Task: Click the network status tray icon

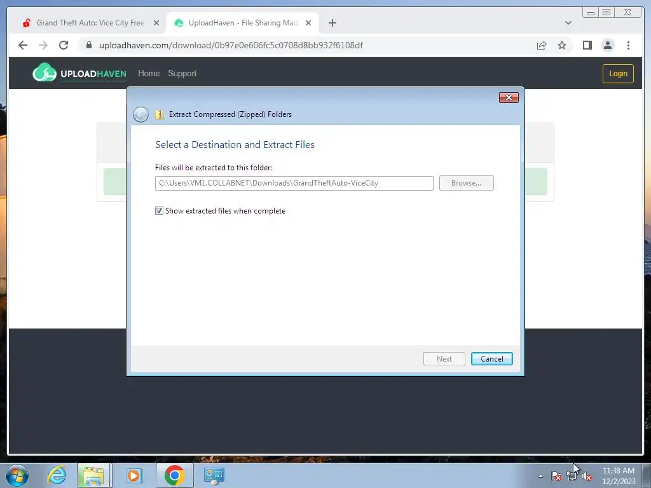Action: tap(572, 476)
